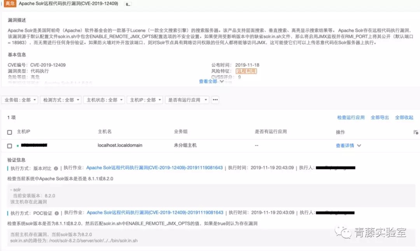Viewport: 420px width, 251px height.
Task: Open the 是否有运行应用 filter dropdown
Action: coord(187,100)
